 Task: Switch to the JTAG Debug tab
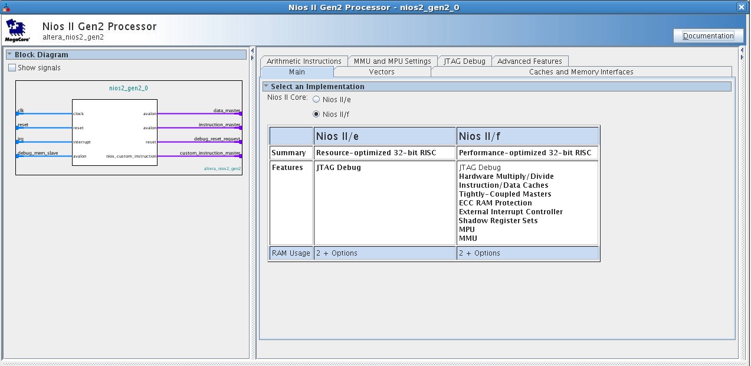(x=465, y=61)
